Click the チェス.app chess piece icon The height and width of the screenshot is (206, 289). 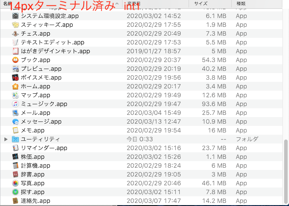coord(15,33)
